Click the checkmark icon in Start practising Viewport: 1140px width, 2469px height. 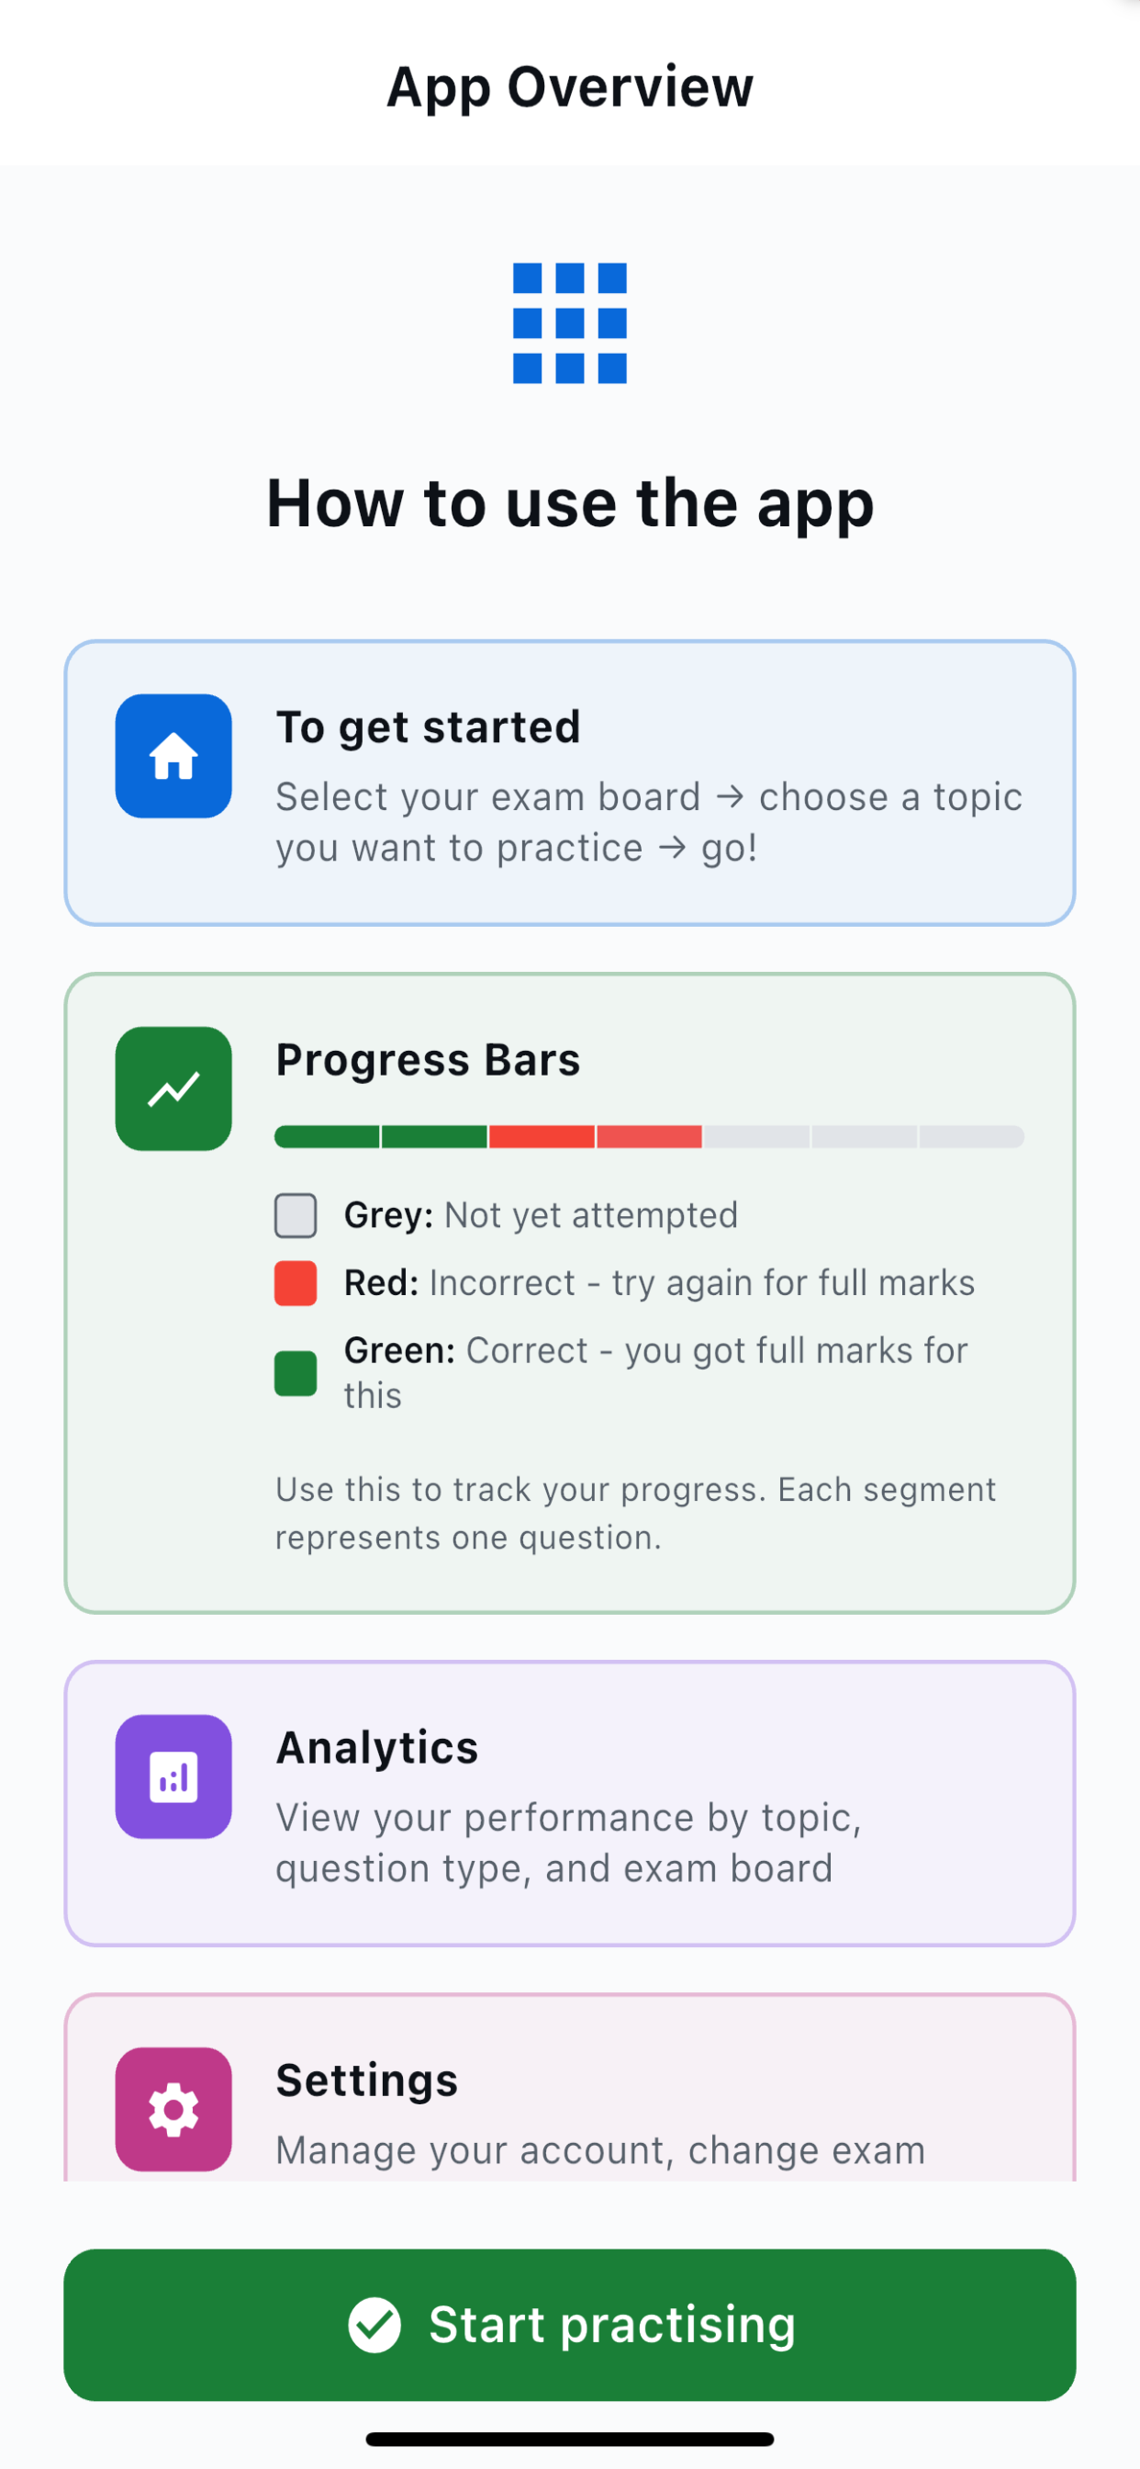point(374,2324)
